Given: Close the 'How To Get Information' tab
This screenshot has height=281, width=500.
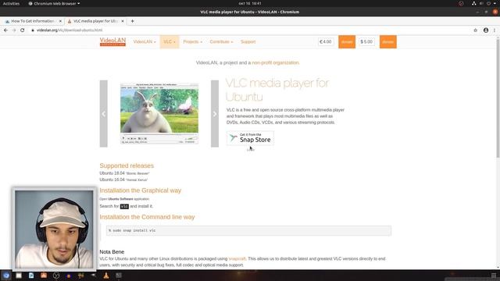Looking at the screenshot, I should (60, 21).
